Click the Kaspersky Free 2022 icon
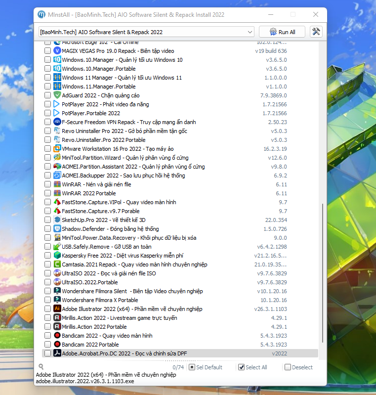The width and height of the screenshot is (376, 395). pos(57,256)
